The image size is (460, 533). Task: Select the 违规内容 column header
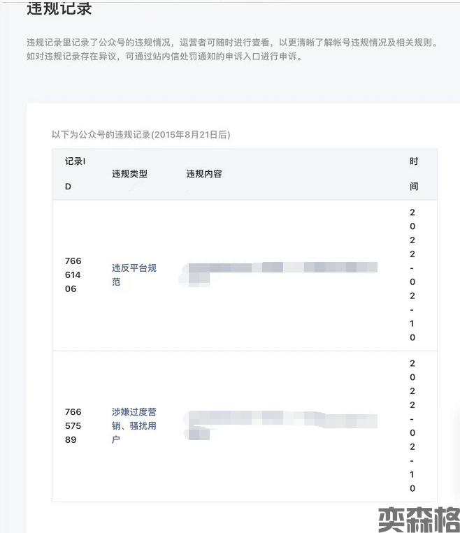(204, 174)
